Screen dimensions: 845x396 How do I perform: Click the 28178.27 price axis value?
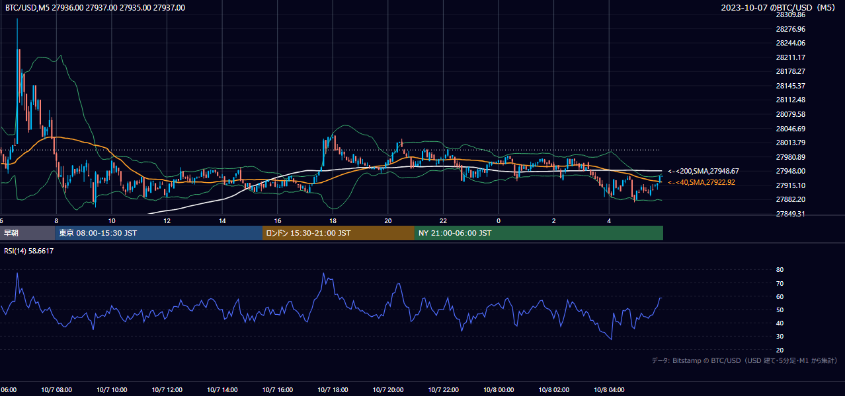(x=790, y=71)
